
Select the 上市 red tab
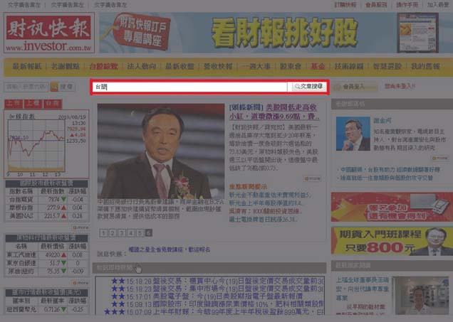(14, 104)
